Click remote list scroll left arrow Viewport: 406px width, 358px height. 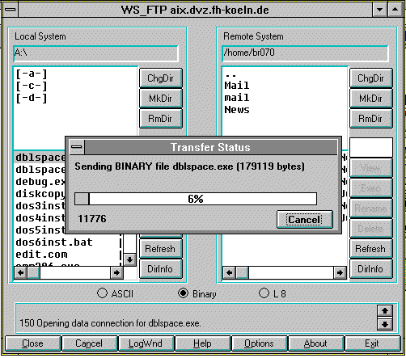pyautogui.click(x=229, y=273)
